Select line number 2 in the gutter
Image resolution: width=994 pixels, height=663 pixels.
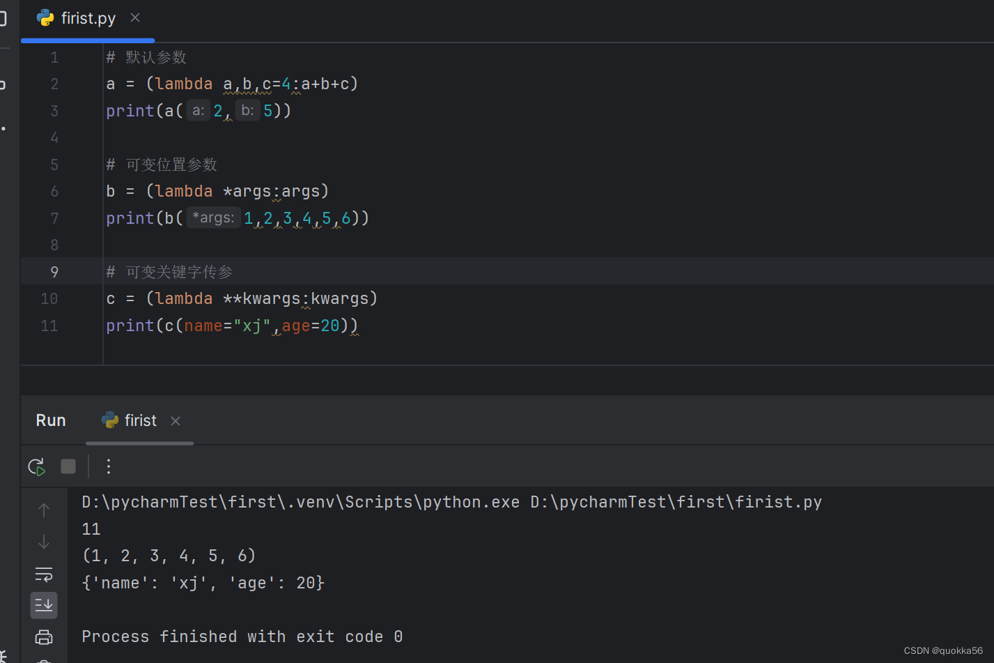coord(54,84)
